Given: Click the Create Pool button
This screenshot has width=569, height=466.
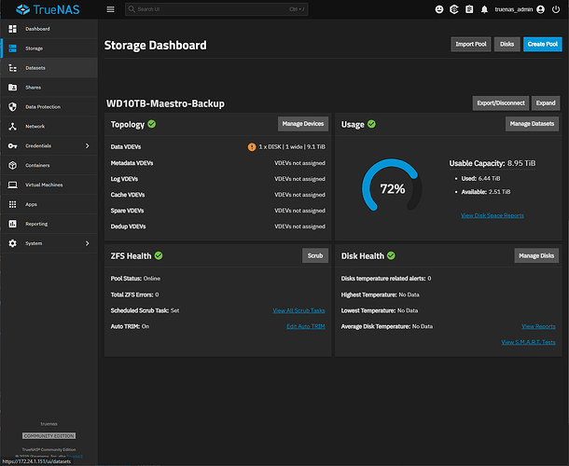Looking at the screenshot, I should pyautogui.click(x=543, y=44).
